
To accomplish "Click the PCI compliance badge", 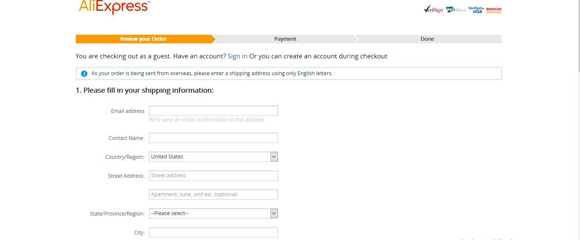I will click(456, 9).
